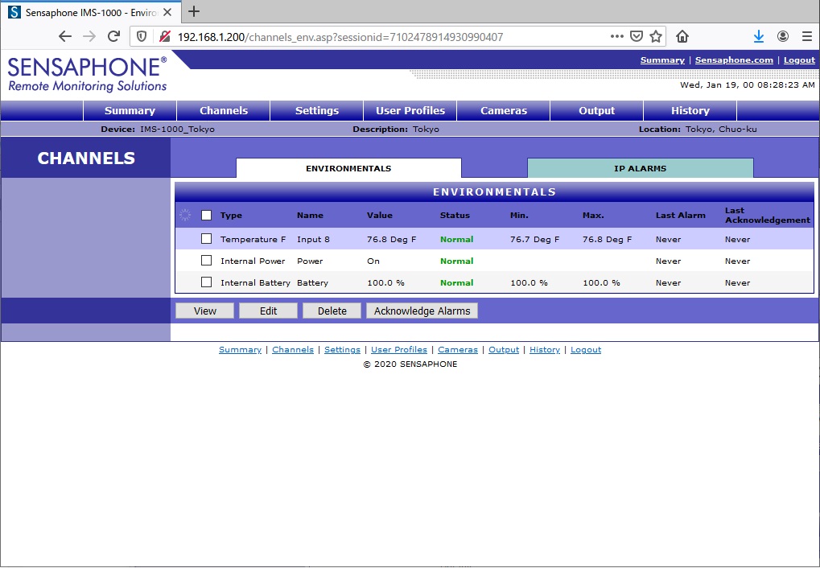Click the 'Internal Battery' type cell
Image resolution: width=820 pixels, height=568 pixels.
(255, 282)
